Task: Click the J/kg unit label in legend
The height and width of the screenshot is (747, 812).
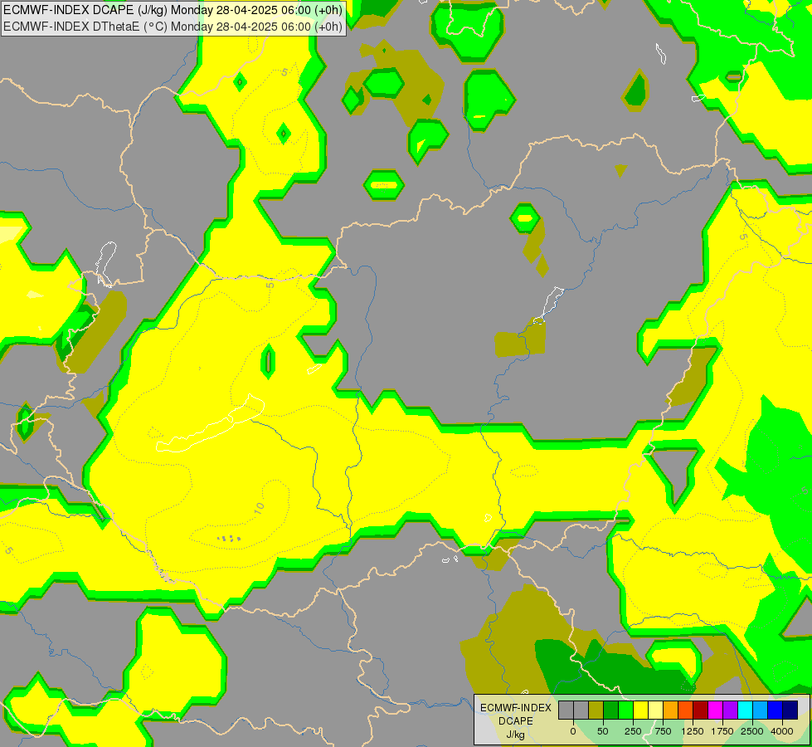Action: click(516, 735)
